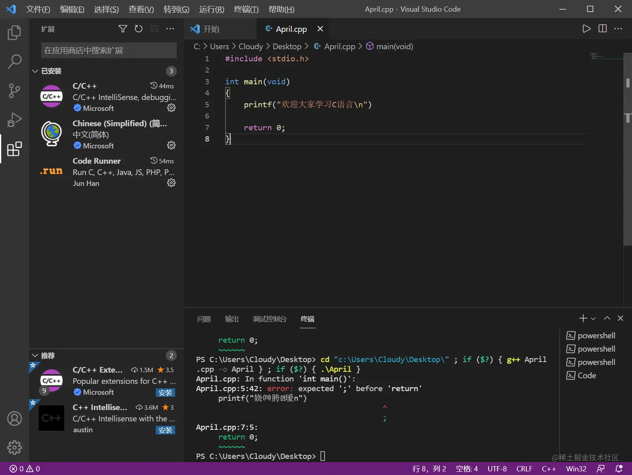632x475 pixels.
Task: Click the filter extensions funnel icon
Action: (122, 29)
